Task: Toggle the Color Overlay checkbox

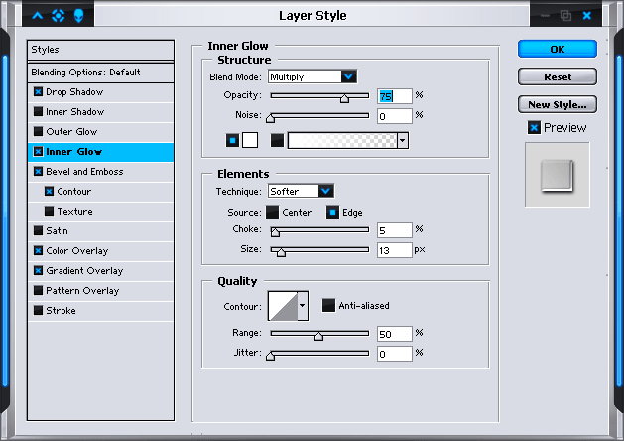Action: pos(39,251)
